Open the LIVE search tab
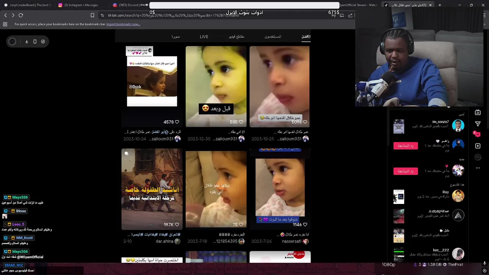Image resolution: width=489 pixels, height=275 pixels. point(204,37)
